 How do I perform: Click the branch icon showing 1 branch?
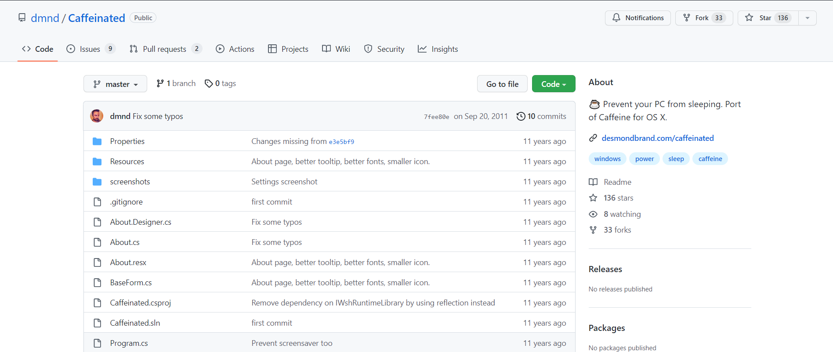(x=160, y=83)
